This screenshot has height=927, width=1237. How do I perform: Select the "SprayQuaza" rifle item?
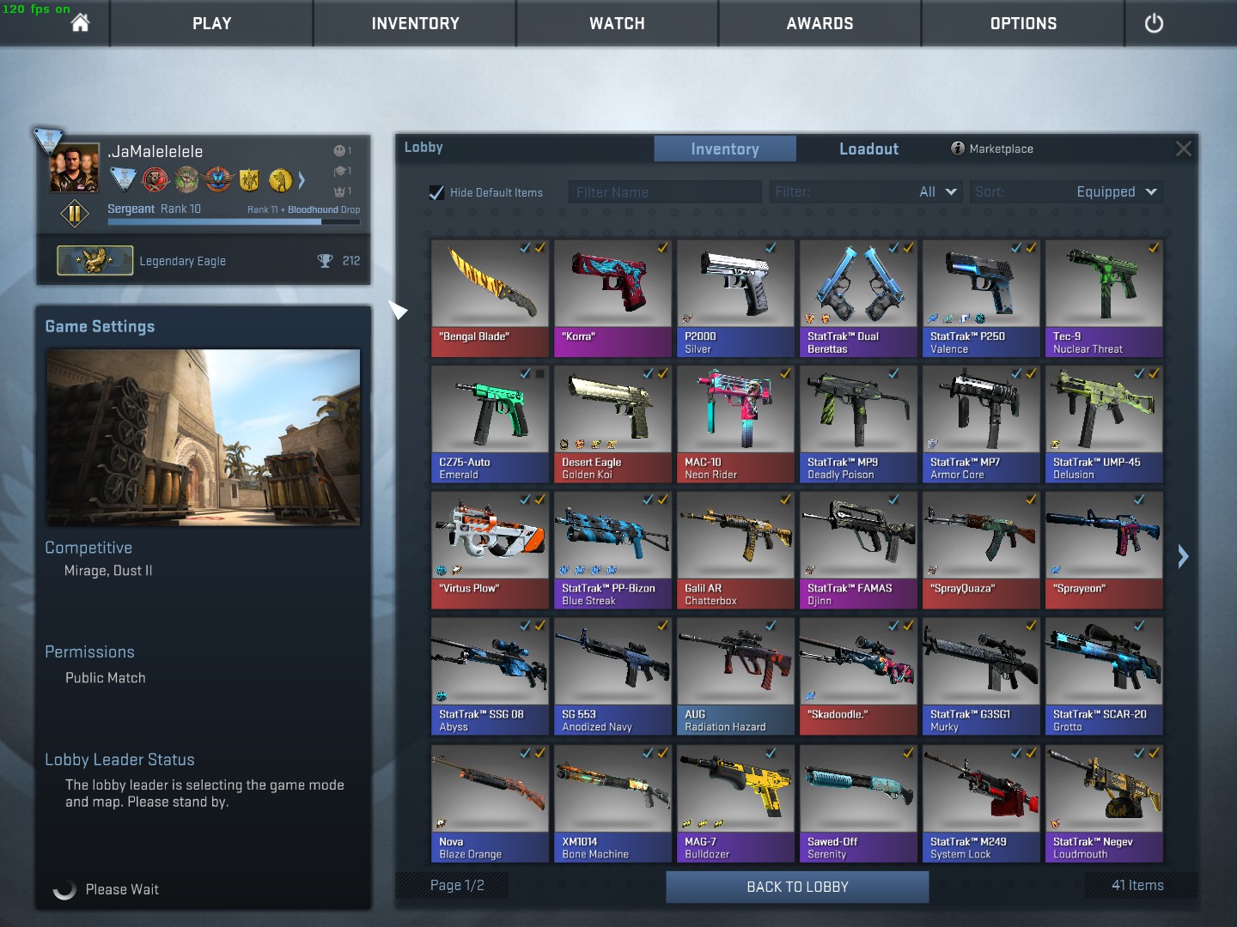click(x=981, y=550)
